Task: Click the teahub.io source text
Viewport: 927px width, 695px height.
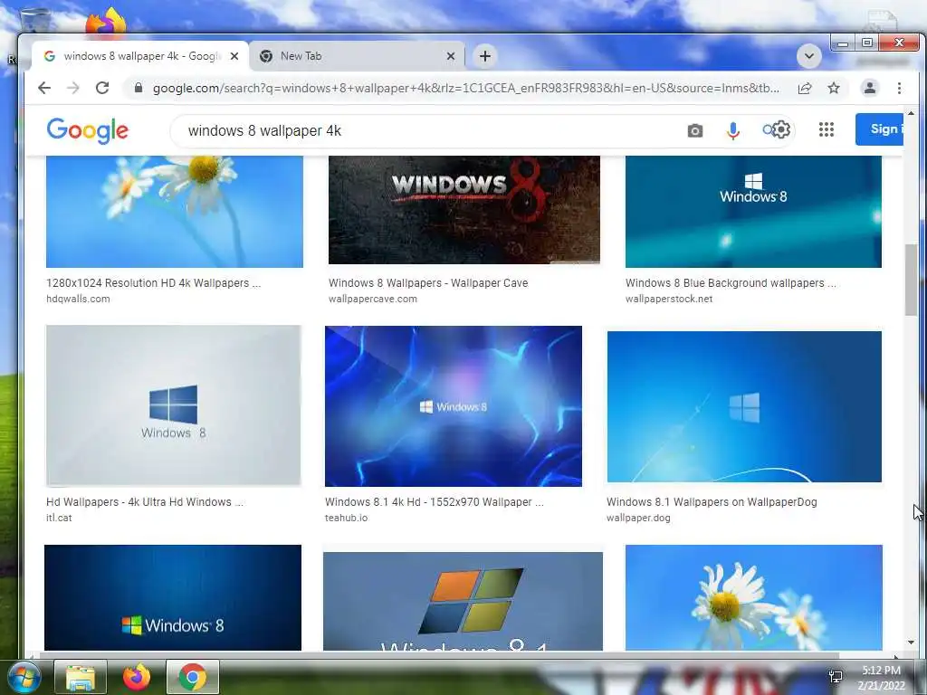Action: click(346, 518)
